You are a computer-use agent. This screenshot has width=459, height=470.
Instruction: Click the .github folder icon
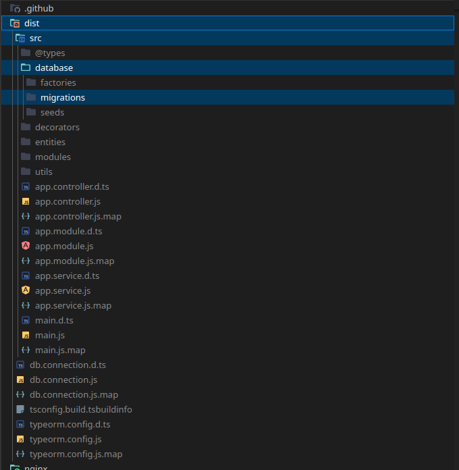point(15,8)
